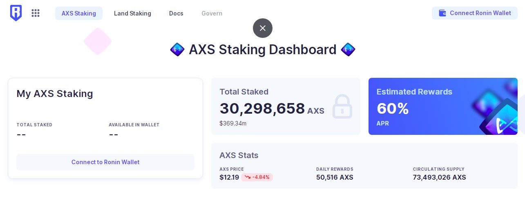Open the Land Staking tab

pos(132,13)
